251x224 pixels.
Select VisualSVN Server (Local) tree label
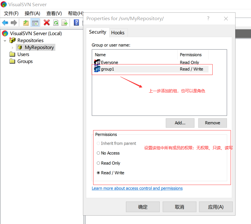[x=36, y=33]
